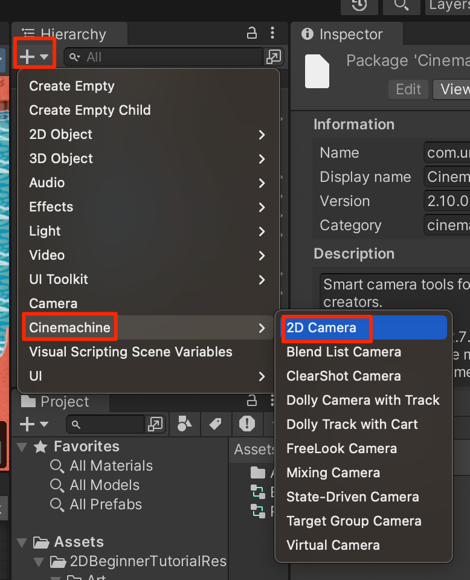The width and height of the screenshot is (470, 580).
Task: Collapse the Favorites tree group
Action: [x=22, y=447]
